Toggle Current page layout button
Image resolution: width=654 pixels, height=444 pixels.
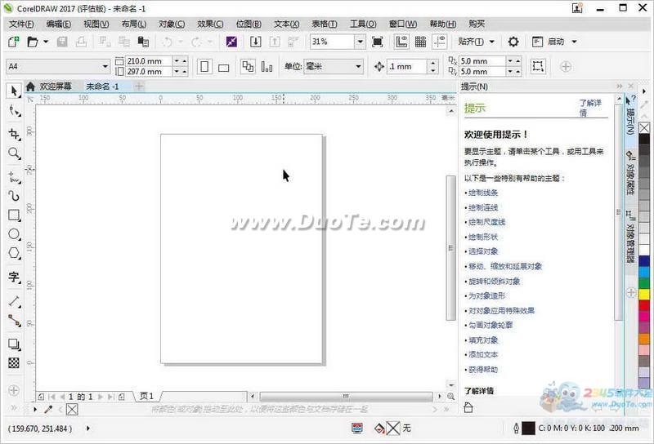(x=267, y=67)
